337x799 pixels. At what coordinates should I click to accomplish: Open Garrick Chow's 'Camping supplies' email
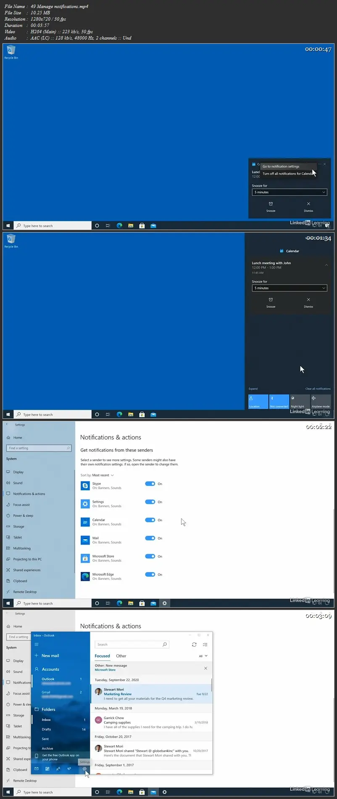point(151,722)
